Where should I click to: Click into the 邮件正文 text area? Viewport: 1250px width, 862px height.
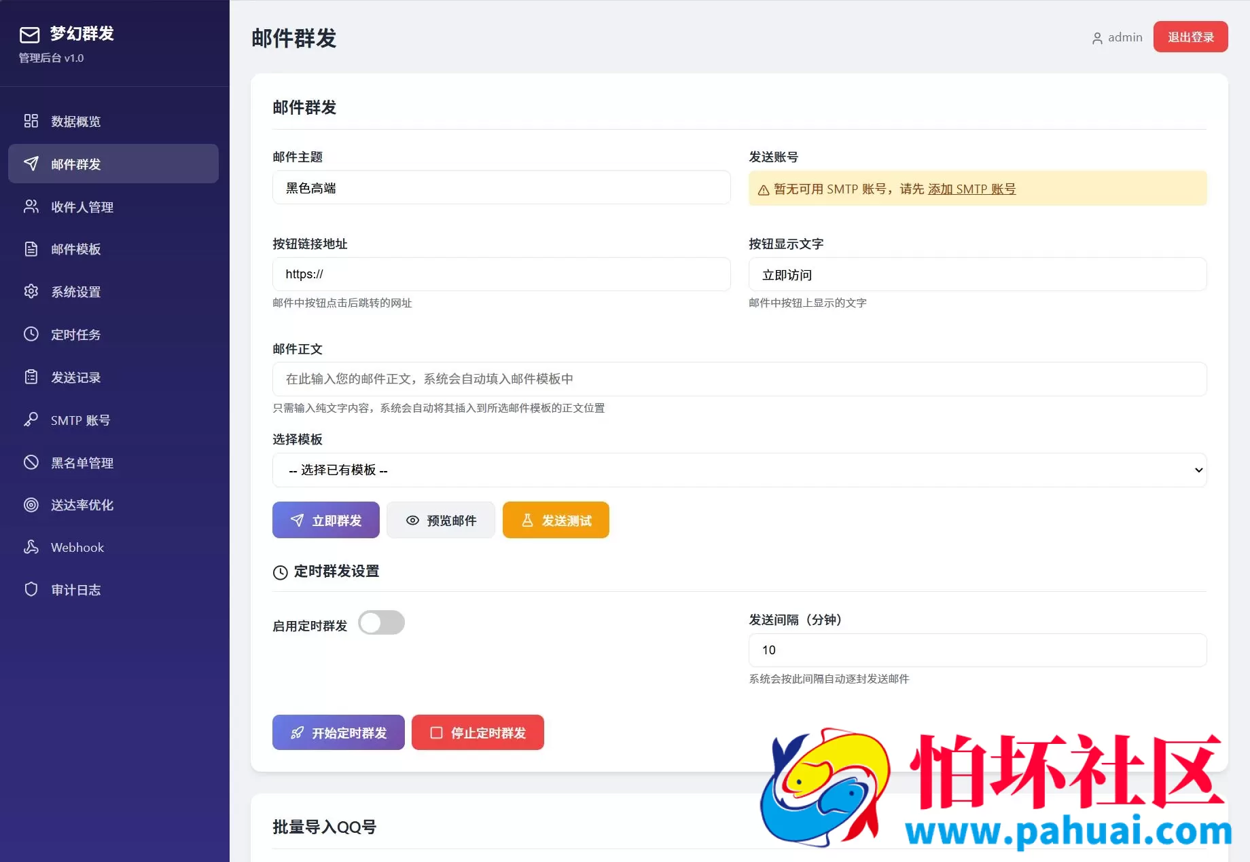(739, 379)
